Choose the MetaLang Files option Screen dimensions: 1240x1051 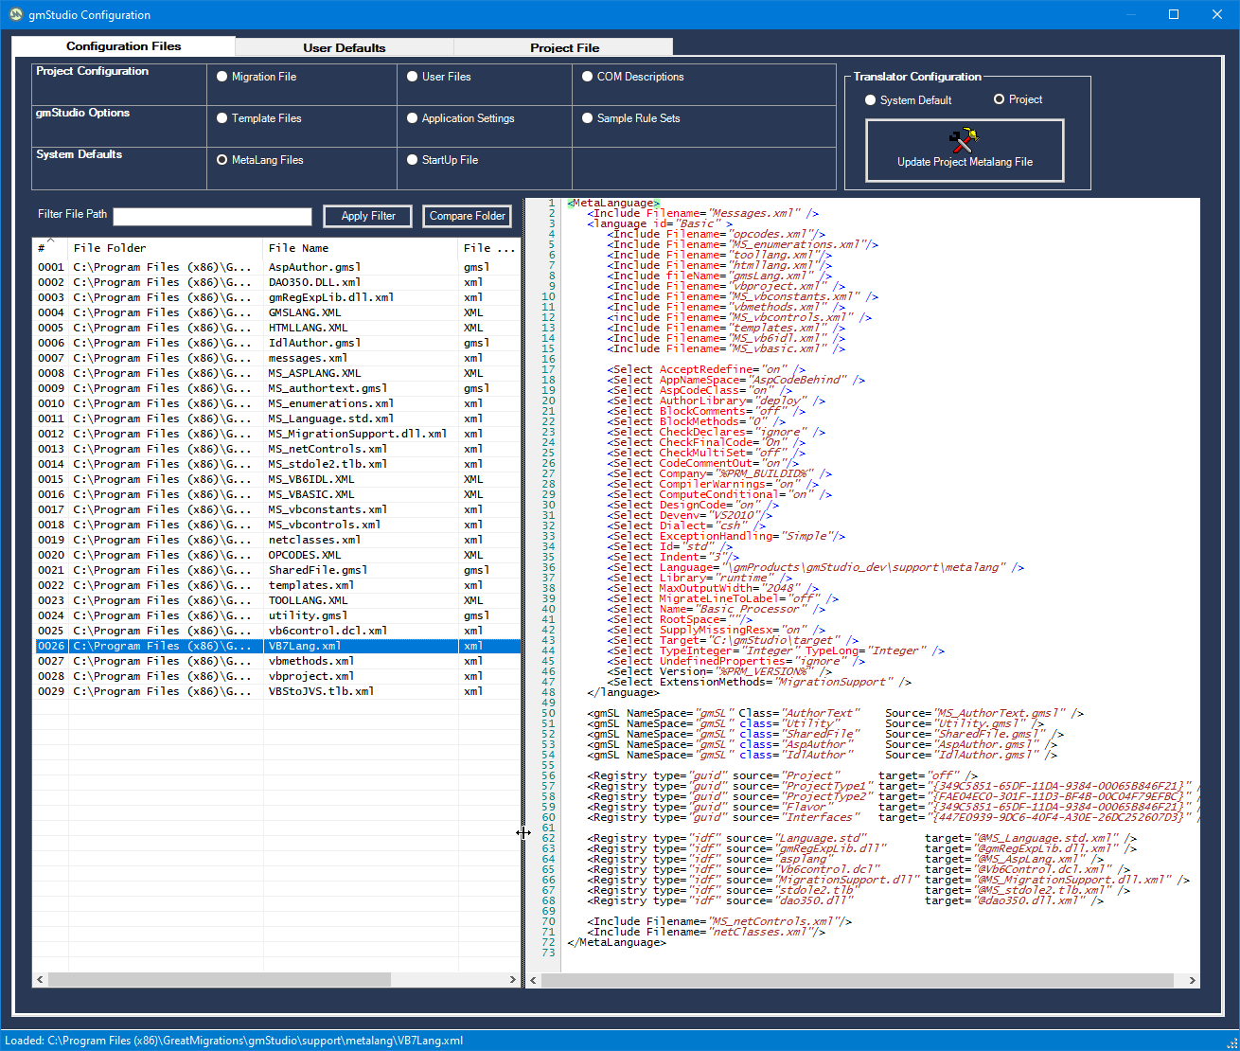(222, 160)
